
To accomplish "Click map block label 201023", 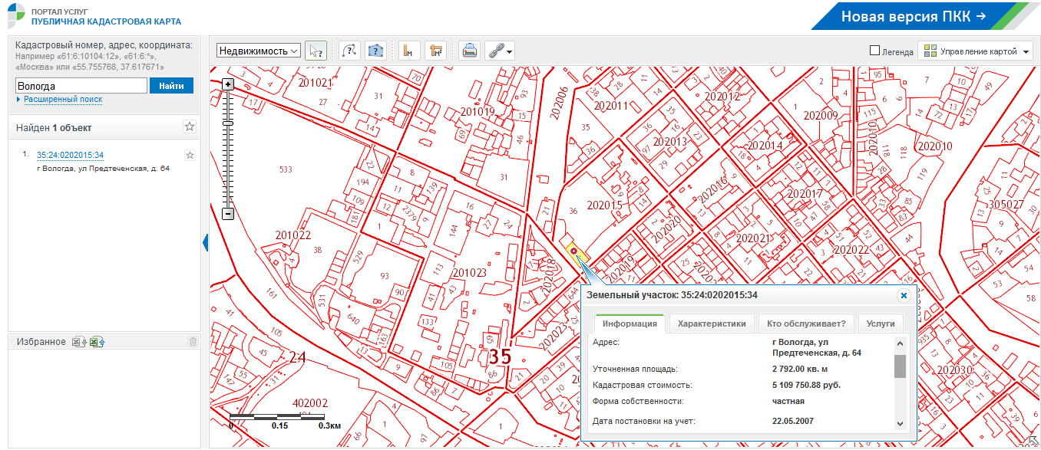I will pos(470,272).
